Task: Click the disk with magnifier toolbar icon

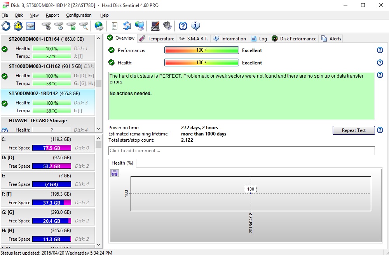Action: 84,26
